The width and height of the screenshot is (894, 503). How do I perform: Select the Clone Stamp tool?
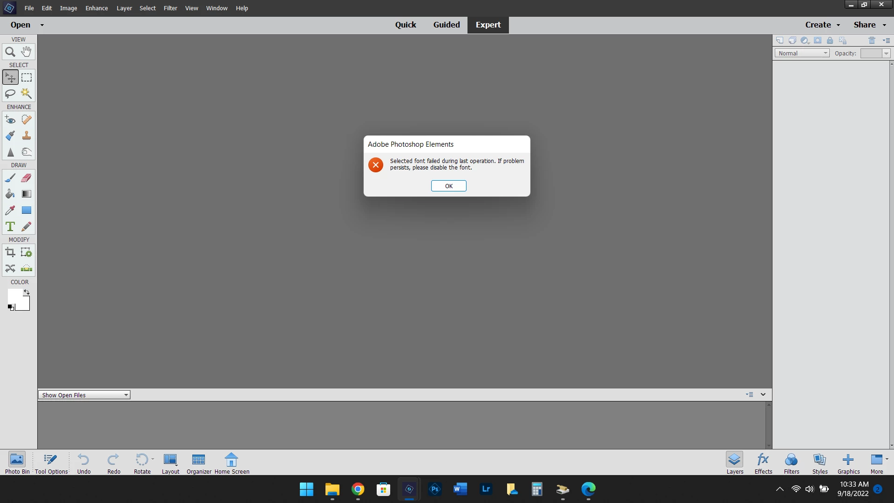27,136
